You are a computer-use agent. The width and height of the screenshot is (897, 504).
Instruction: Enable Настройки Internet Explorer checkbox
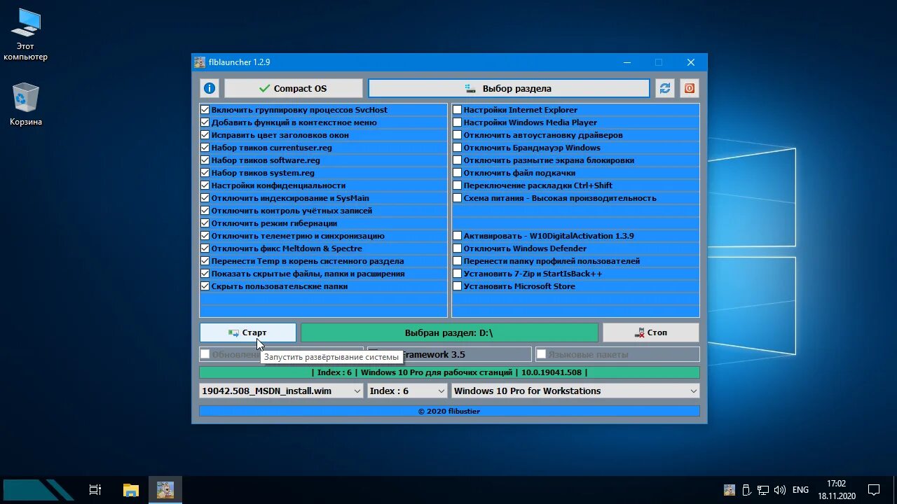coord(458,110)
